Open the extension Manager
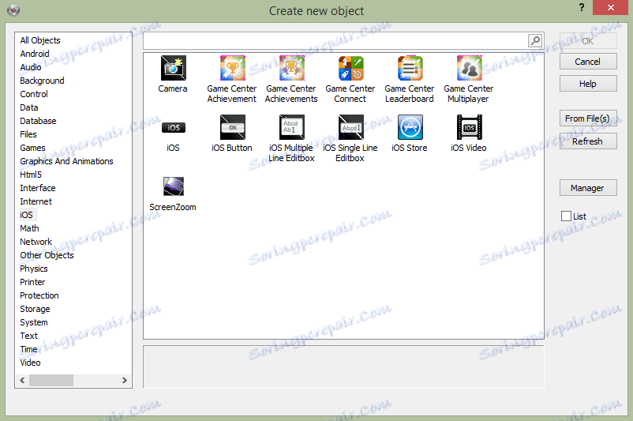 click(x=588, y=188)
